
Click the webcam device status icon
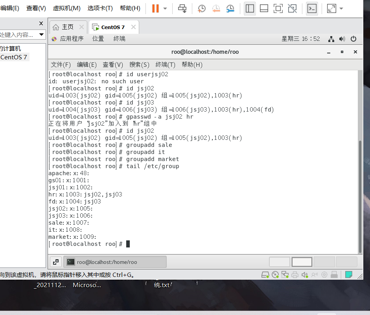click(324, 275)
